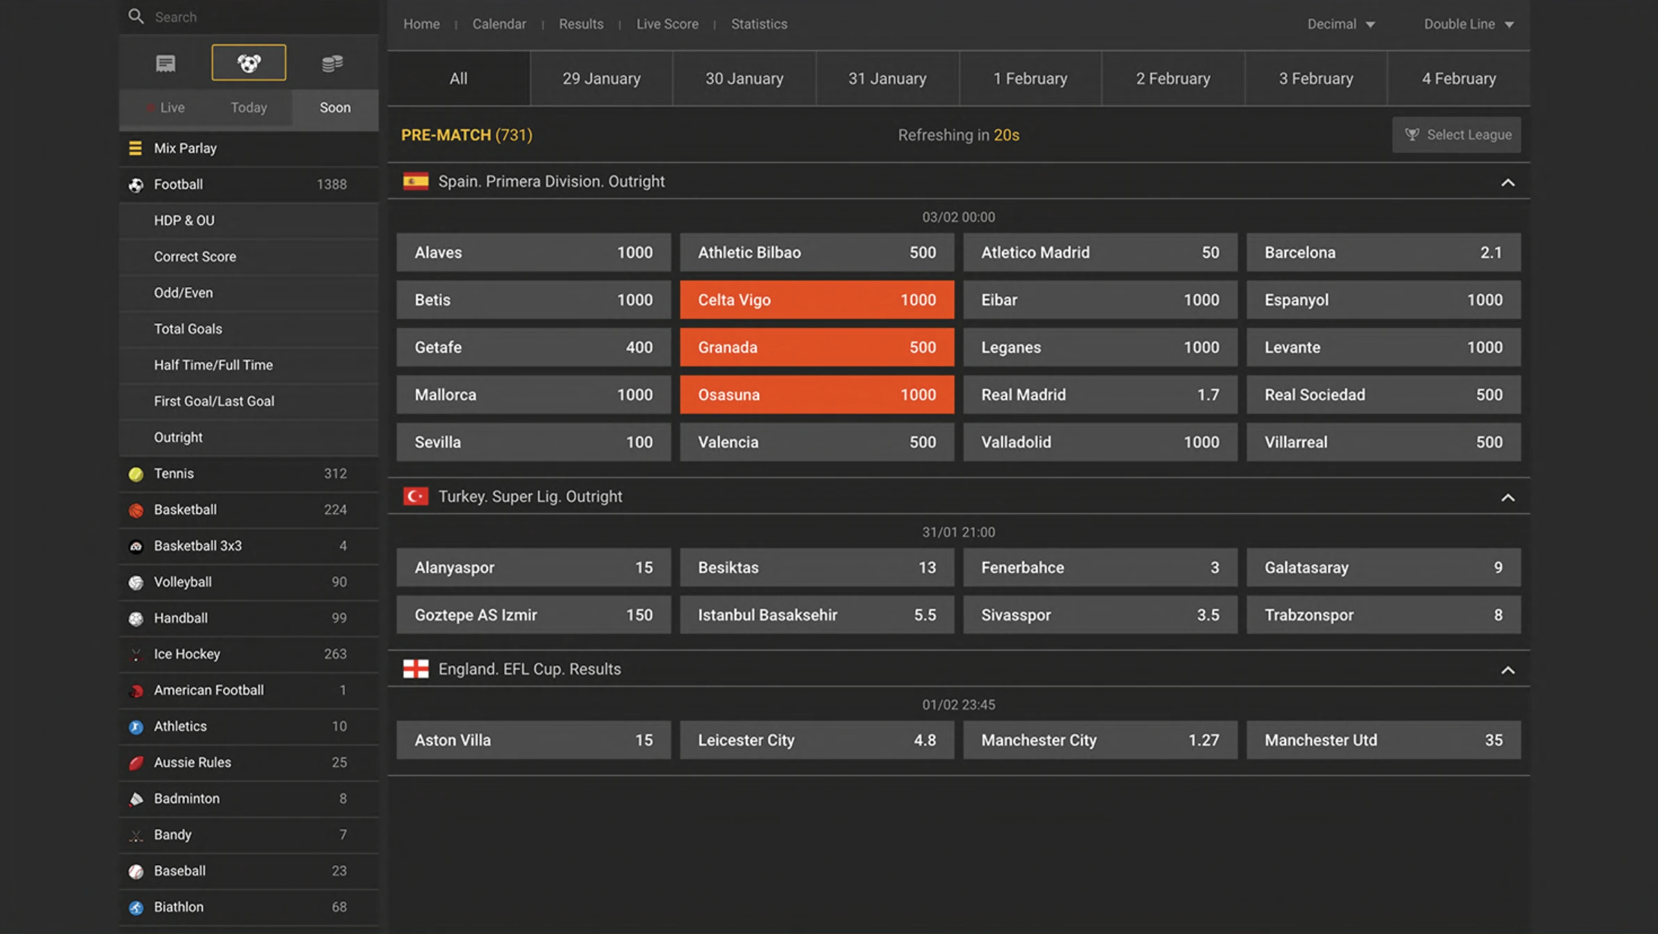Open the Double Line view dropdown

(x=1469, y=24)
